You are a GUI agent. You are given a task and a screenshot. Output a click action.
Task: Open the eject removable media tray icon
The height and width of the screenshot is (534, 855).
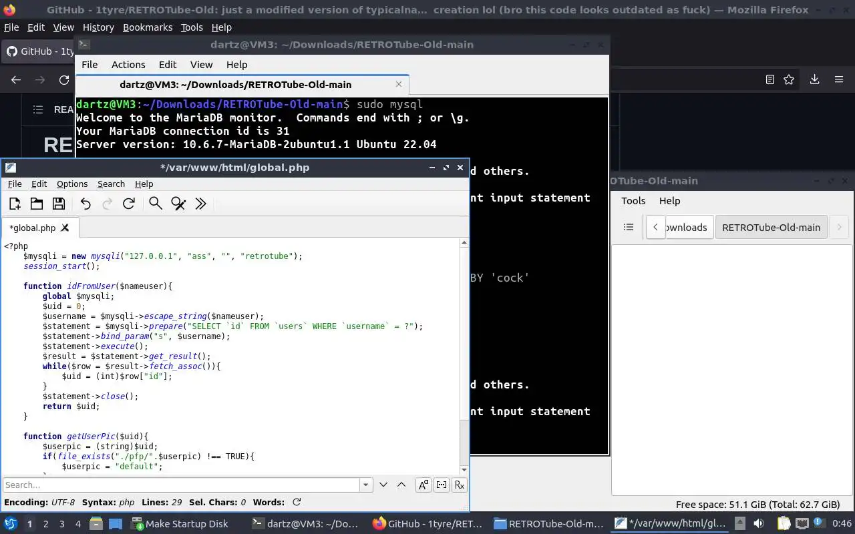pyautogui.click(x=740, y=523)
